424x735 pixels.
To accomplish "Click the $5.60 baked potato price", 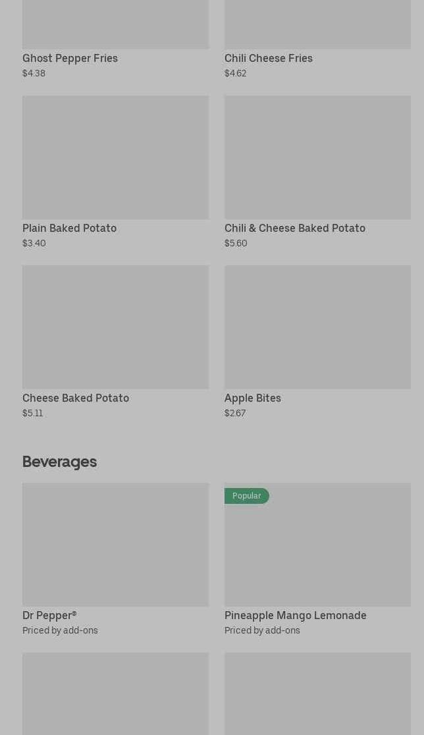I will [236, 243].
